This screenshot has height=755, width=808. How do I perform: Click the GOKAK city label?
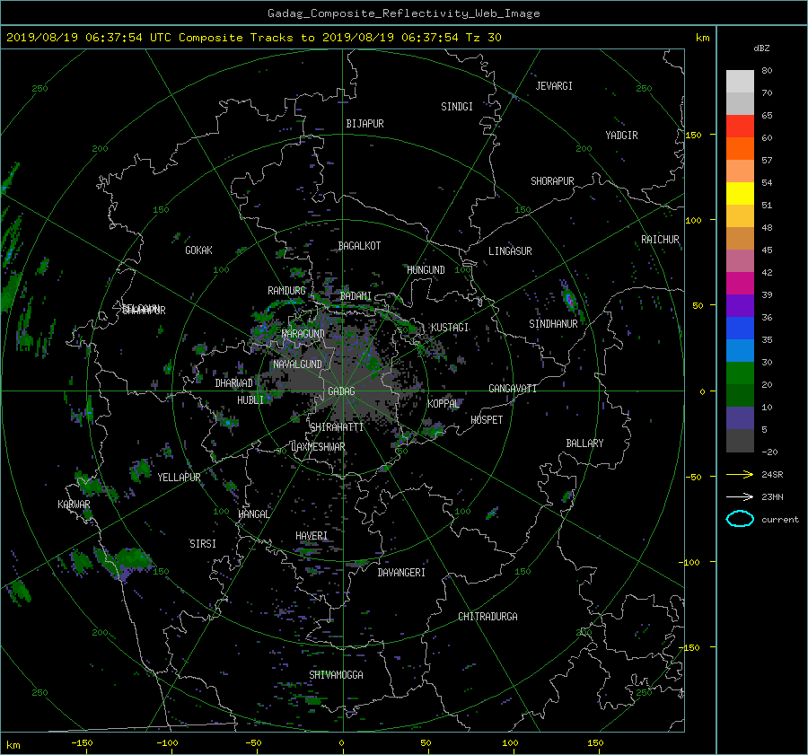pos(198,250)
